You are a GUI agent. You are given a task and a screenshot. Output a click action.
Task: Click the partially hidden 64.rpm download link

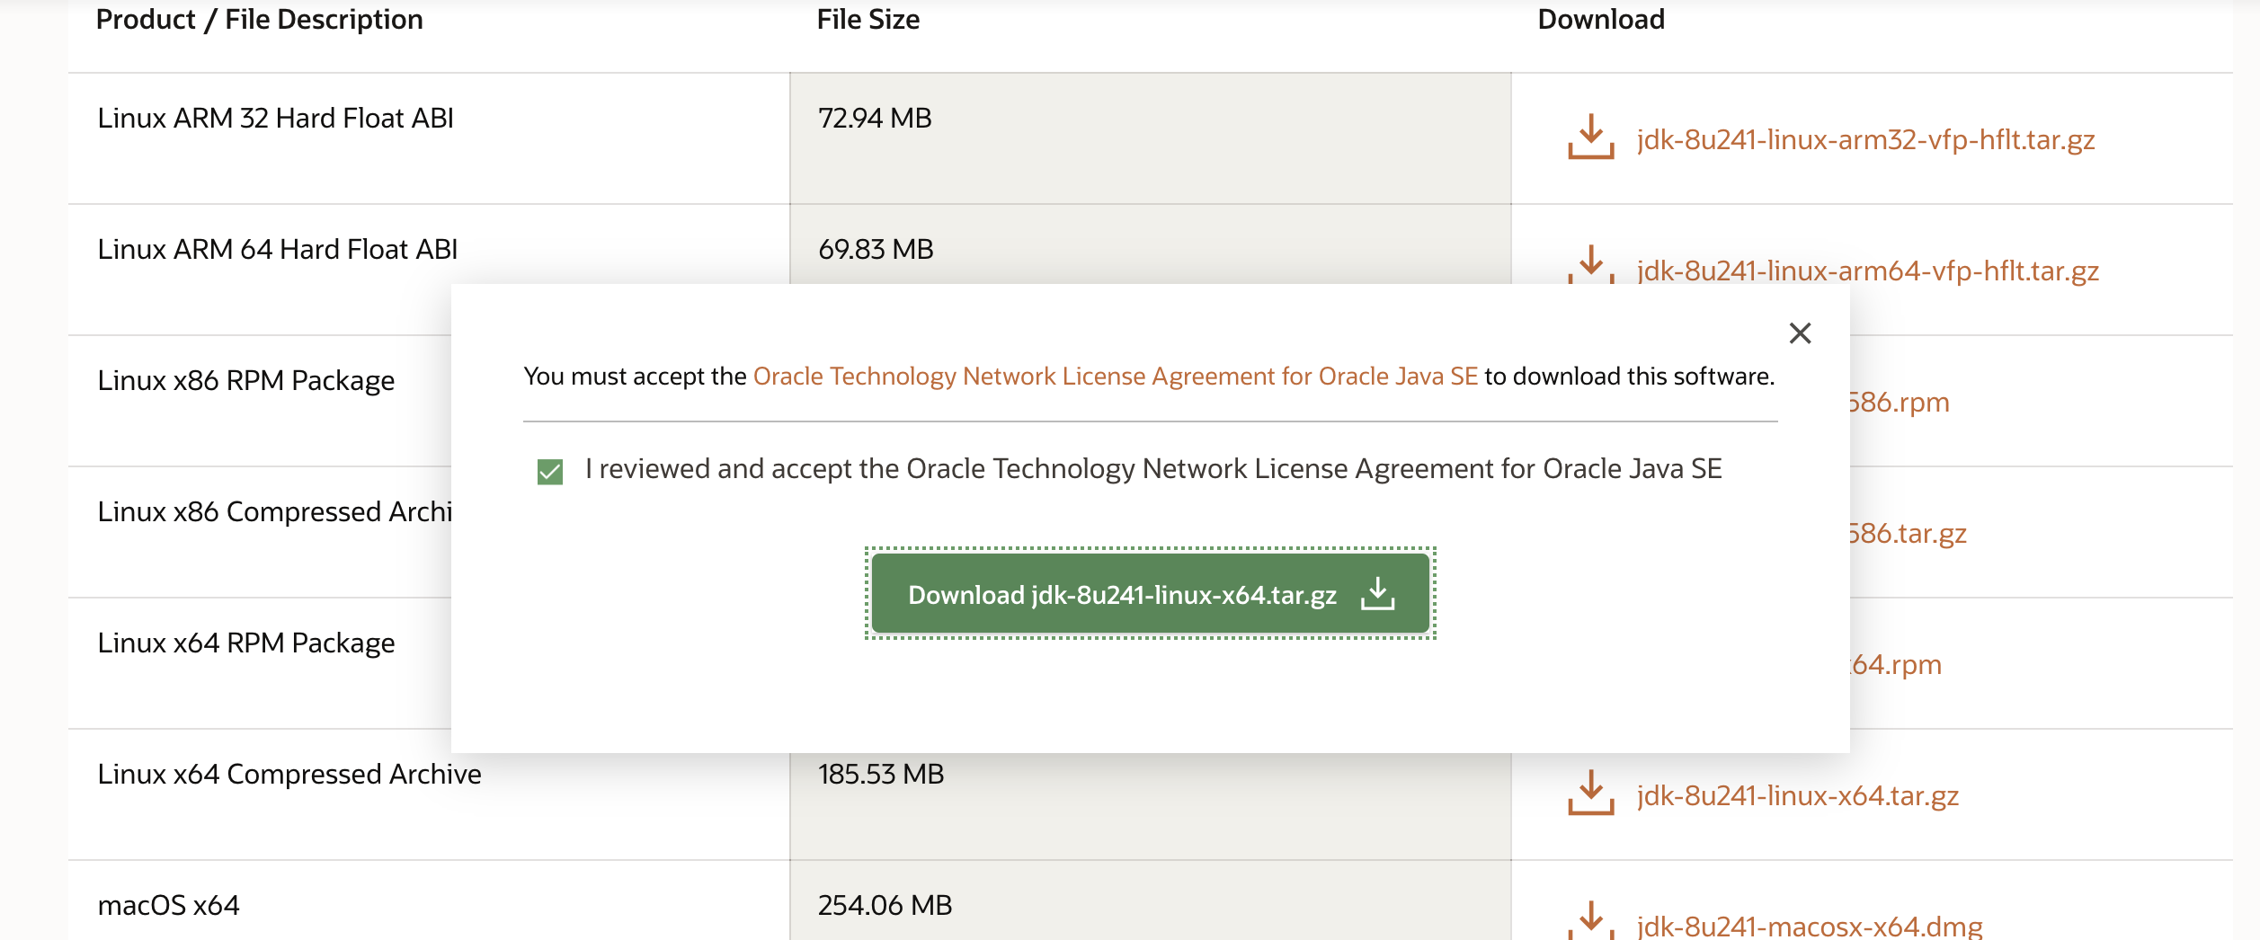1897,665
